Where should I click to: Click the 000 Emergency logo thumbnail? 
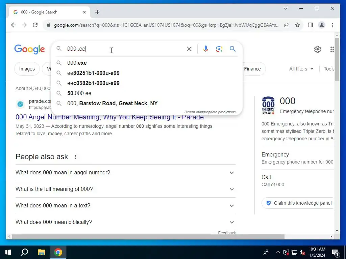pyautogui.click(x=268, y=105)
